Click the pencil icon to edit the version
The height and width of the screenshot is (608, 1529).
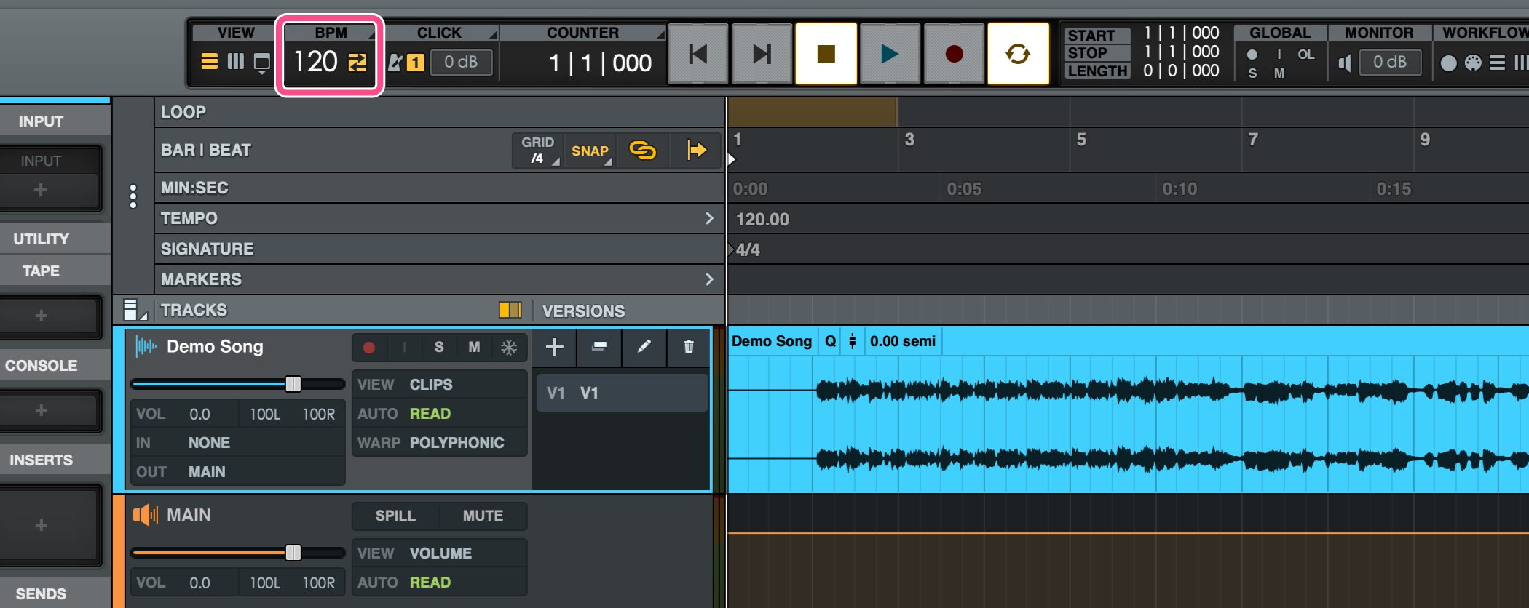(x=644, y=347)
